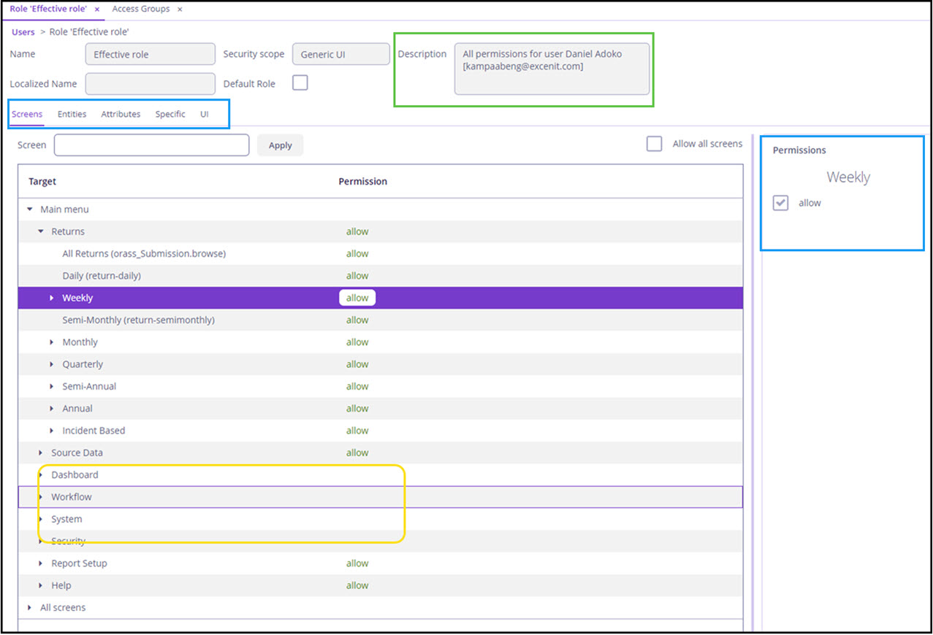Expand the Monthly tree node
Image resolution: width=933 pixels, height=635 pixels.
52,342
